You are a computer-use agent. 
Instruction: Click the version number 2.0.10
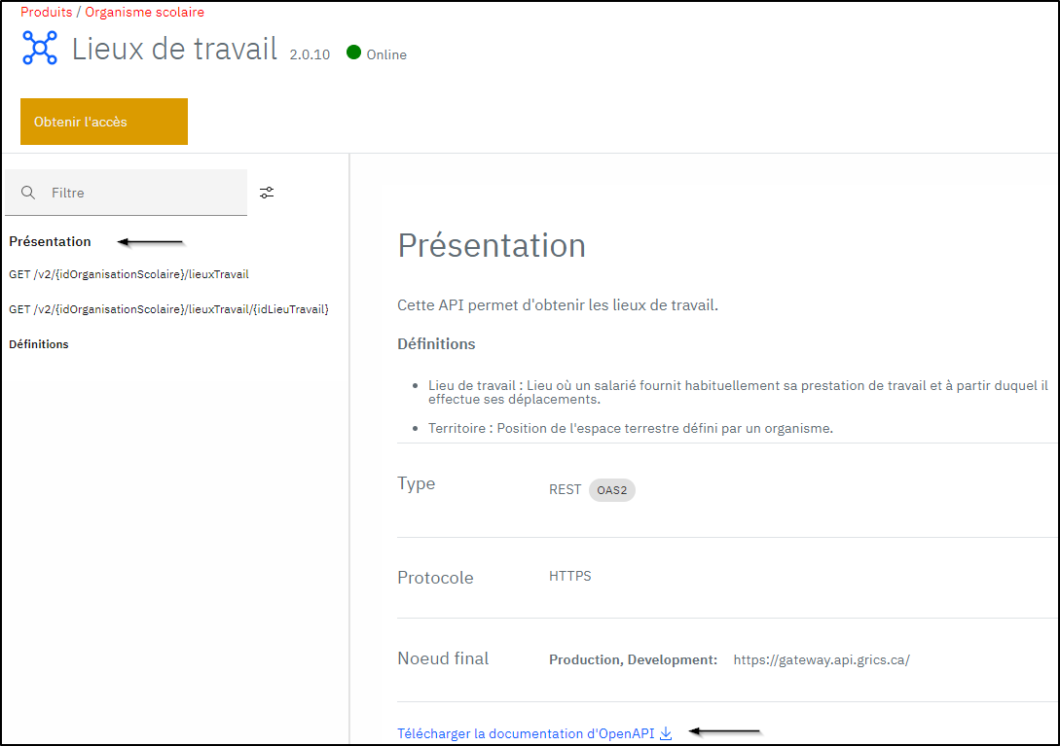(x=310, y=55)
